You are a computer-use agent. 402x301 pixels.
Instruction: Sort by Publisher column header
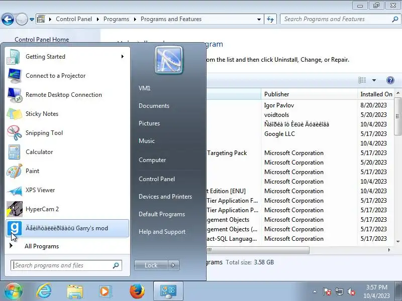pos(309,94)
